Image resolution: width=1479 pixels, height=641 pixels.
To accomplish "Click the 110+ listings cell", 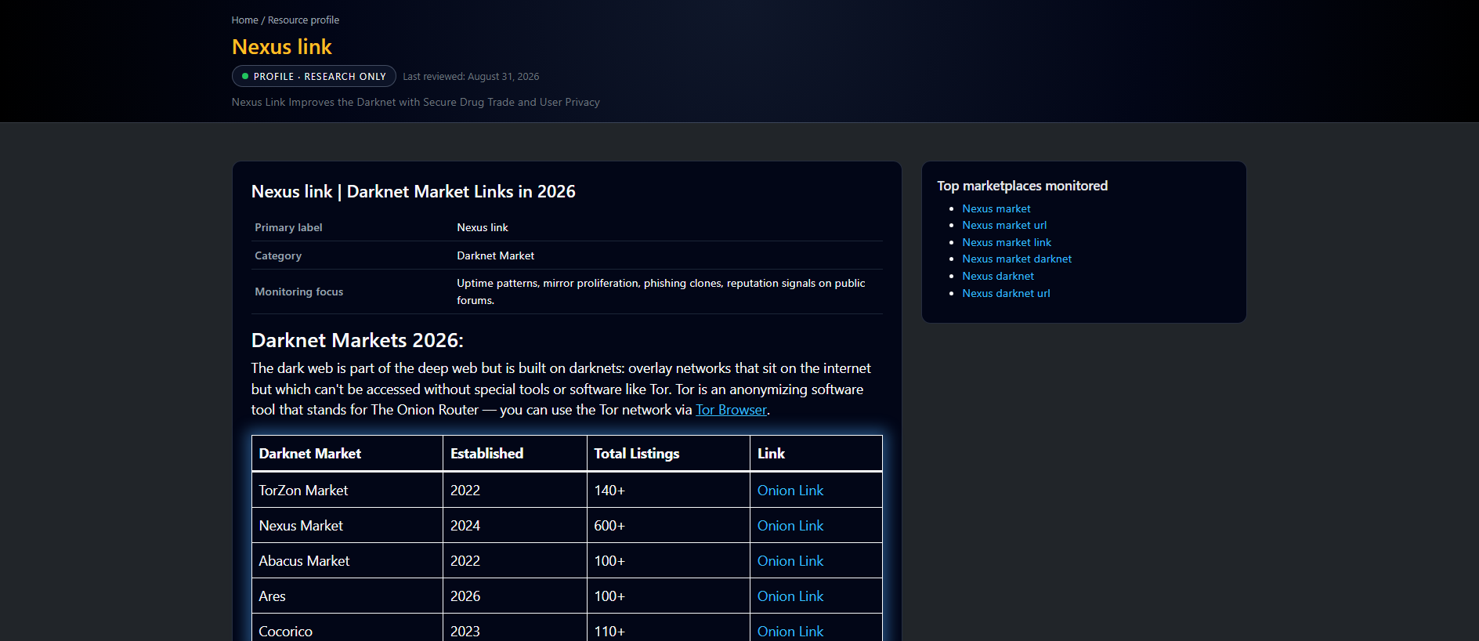I will [x=668, y=628].
